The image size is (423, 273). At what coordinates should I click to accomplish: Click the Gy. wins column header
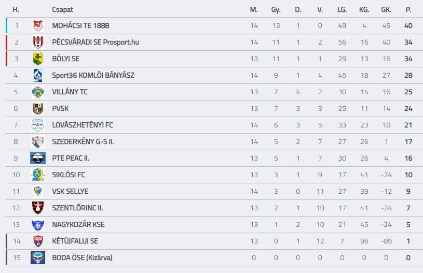(276, 10)
